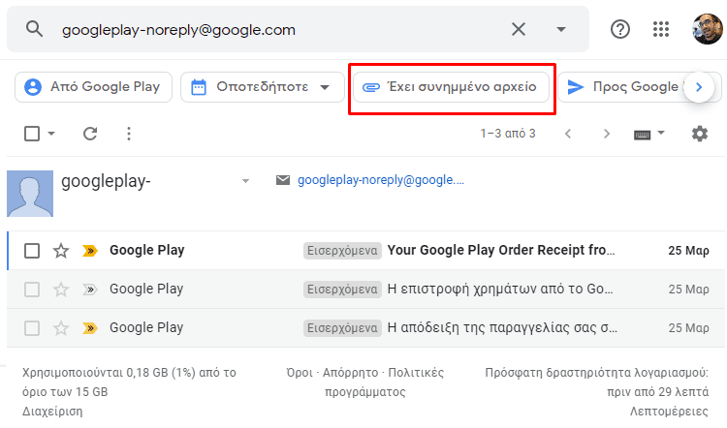Screen dimensions: 727x428
Task: Click the 'Διαχείριση' storage link
Action: pos(52,412)
